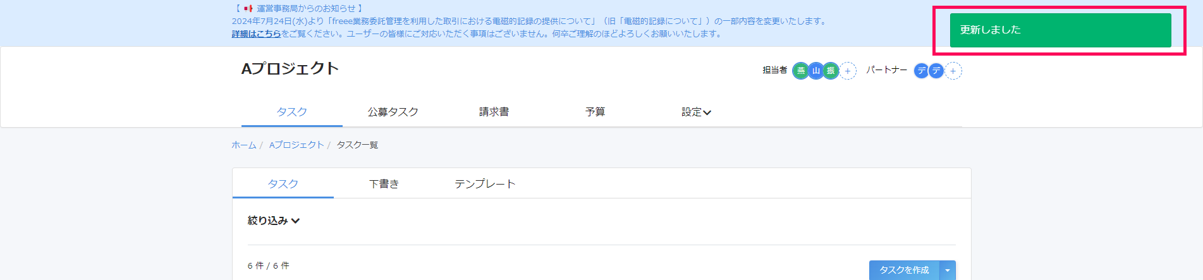Expand the 設定 dropdown menu

click(x=697, y=112)
